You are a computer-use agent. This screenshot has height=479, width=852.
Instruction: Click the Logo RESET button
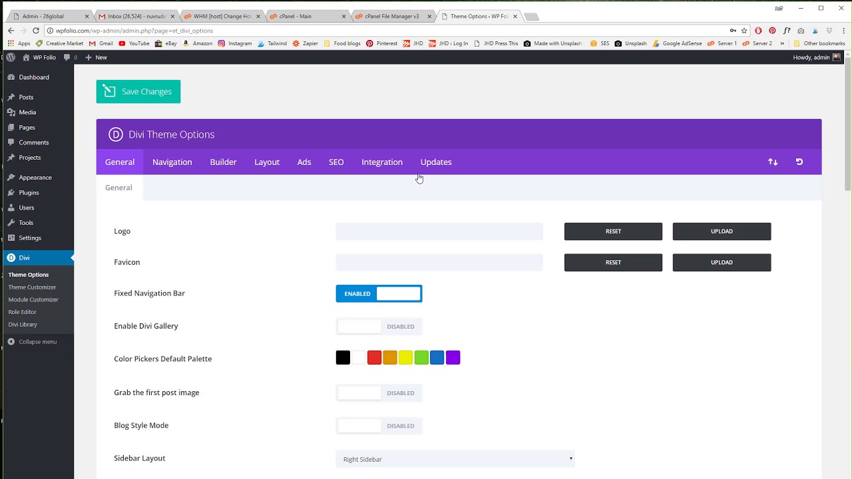613,232
